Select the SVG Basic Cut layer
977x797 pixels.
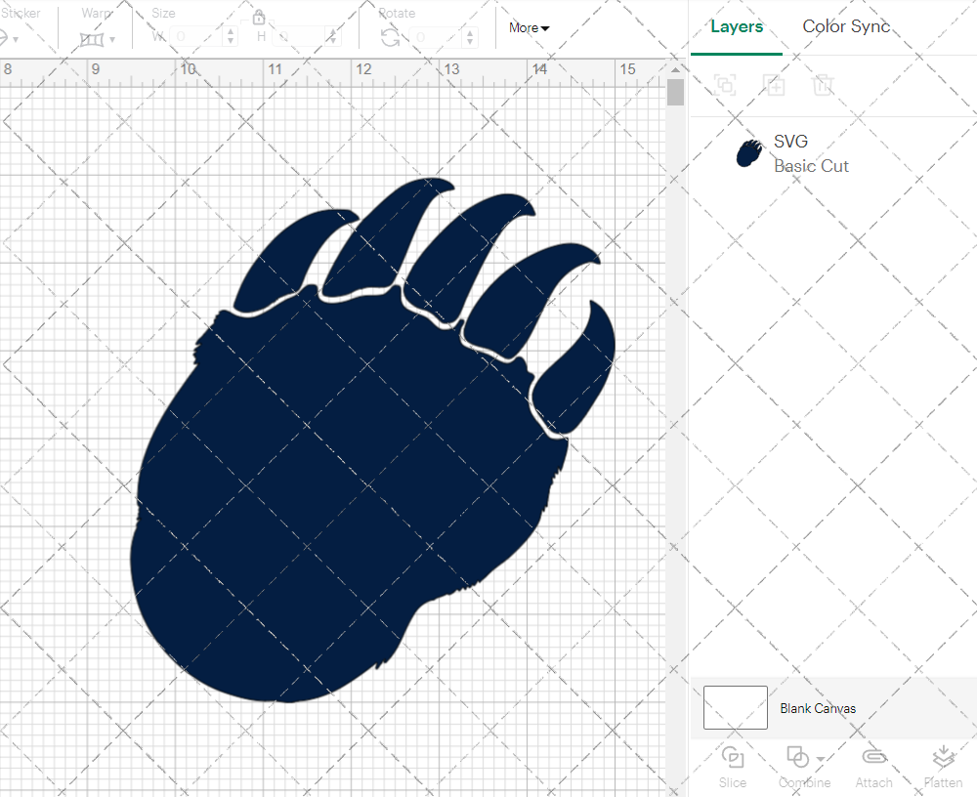[811, 152]
